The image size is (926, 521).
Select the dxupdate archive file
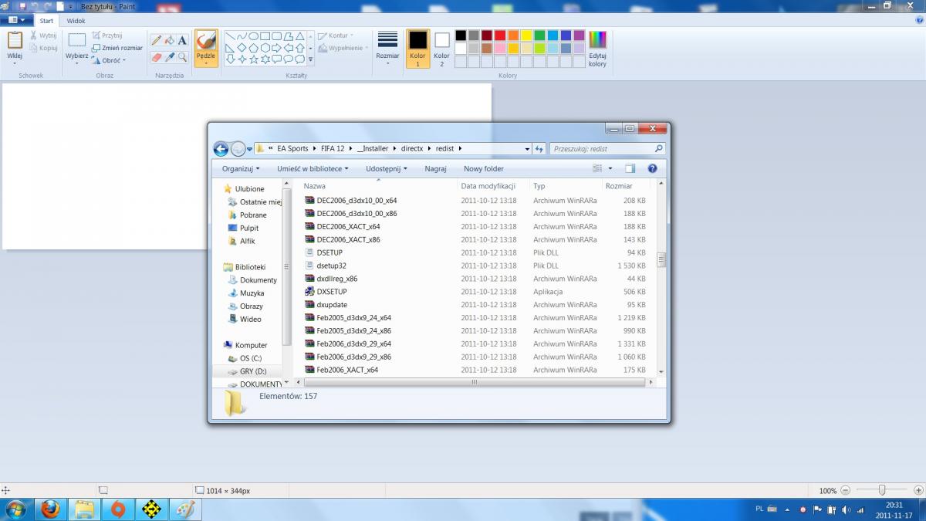[x=332, y=305]
